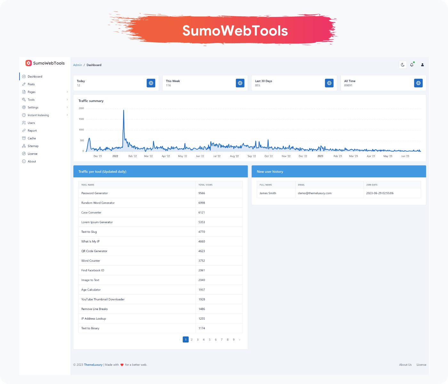Open the ThemeLuxury footer link
Screen dimensions: 448x384
[x=93, y=365]
